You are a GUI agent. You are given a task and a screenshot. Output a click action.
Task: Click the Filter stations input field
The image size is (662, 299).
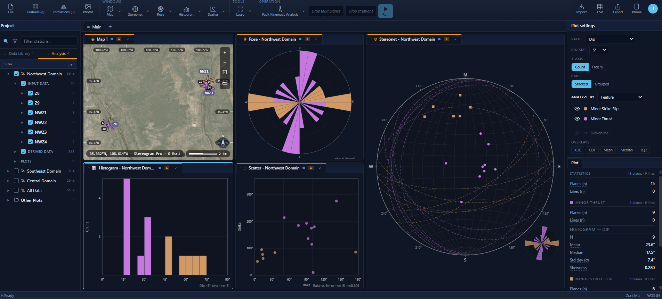coord(49,41)
